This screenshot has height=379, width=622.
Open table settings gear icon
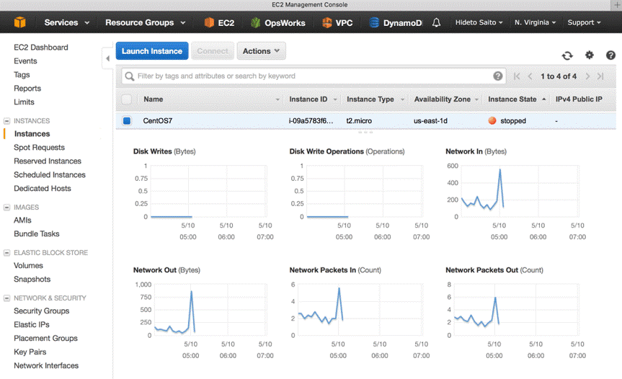590,55
